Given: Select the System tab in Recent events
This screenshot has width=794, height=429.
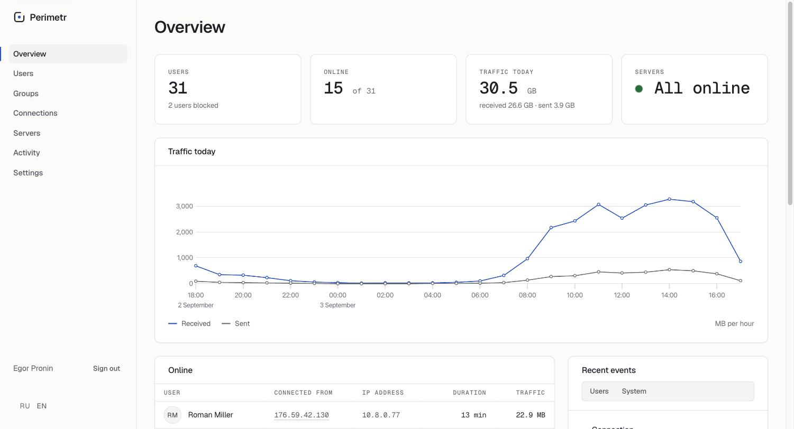Looking at the screenshot, I should pos(634,391).
